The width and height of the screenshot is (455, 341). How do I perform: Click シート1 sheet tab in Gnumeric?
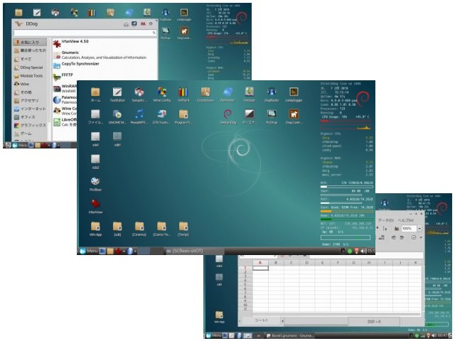(x=261, y=320)
